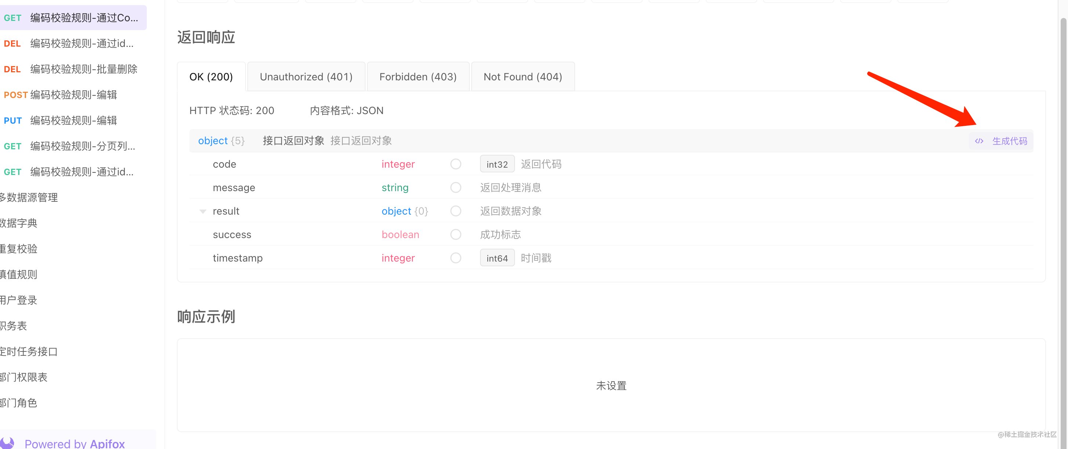The image size is (1068, 449).
Task: Open POST 编码校验规则-编辑 endpoint
Action: coord(73,95)
